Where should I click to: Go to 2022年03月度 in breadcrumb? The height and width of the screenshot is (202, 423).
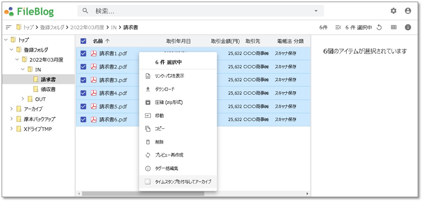(87, 27)
